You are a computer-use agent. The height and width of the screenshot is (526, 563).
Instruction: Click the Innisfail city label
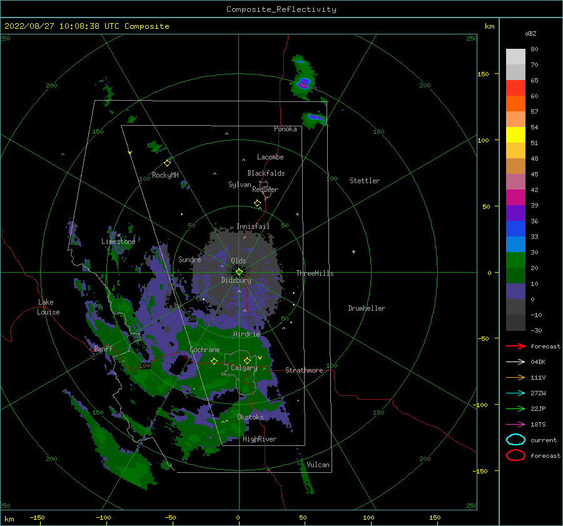point(253,226)
